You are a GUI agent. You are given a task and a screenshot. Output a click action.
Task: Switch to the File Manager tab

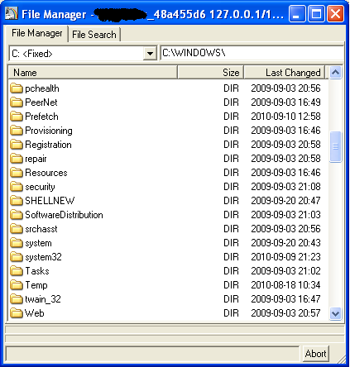tap(37, 33)
